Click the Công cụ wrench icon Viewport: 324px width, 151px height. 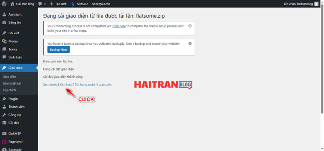pos(4,115)
